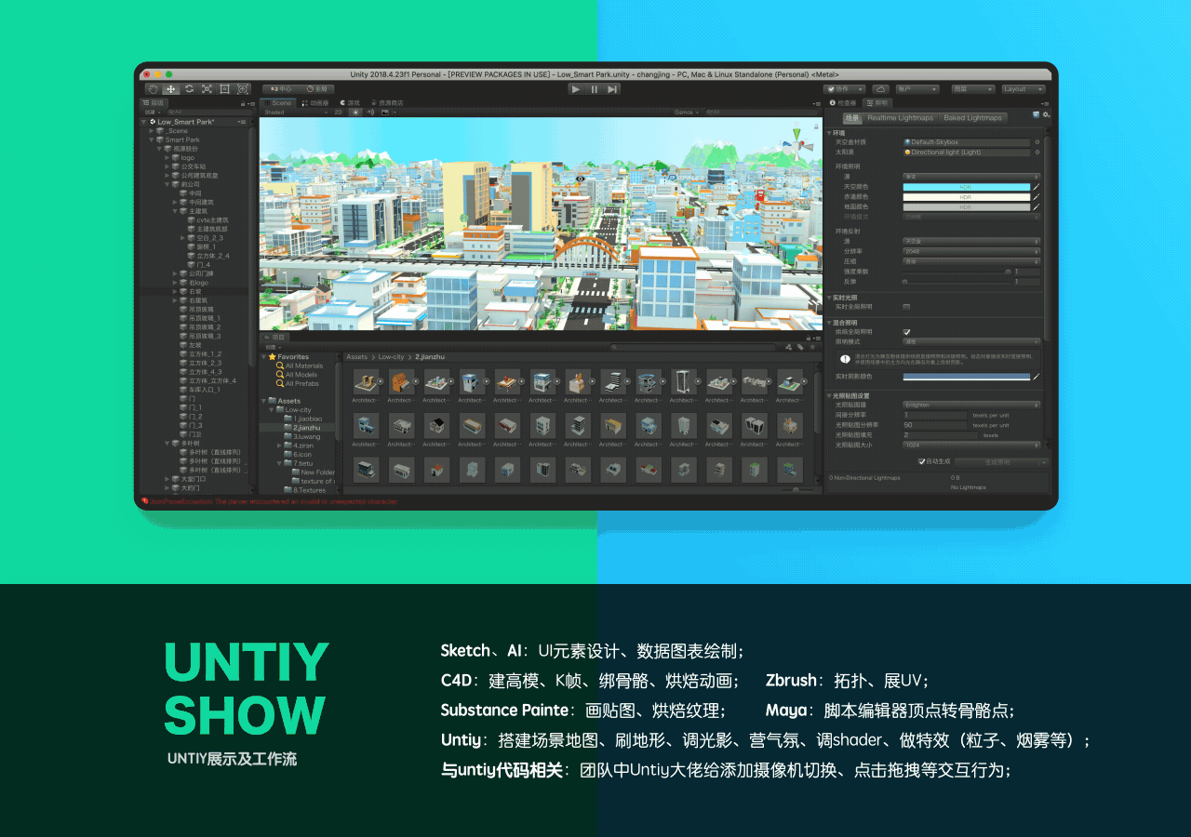This screenshot has width=1191, height=837.
Task: Toggle pivot Center (中心) button
Action: click(278, 89)
